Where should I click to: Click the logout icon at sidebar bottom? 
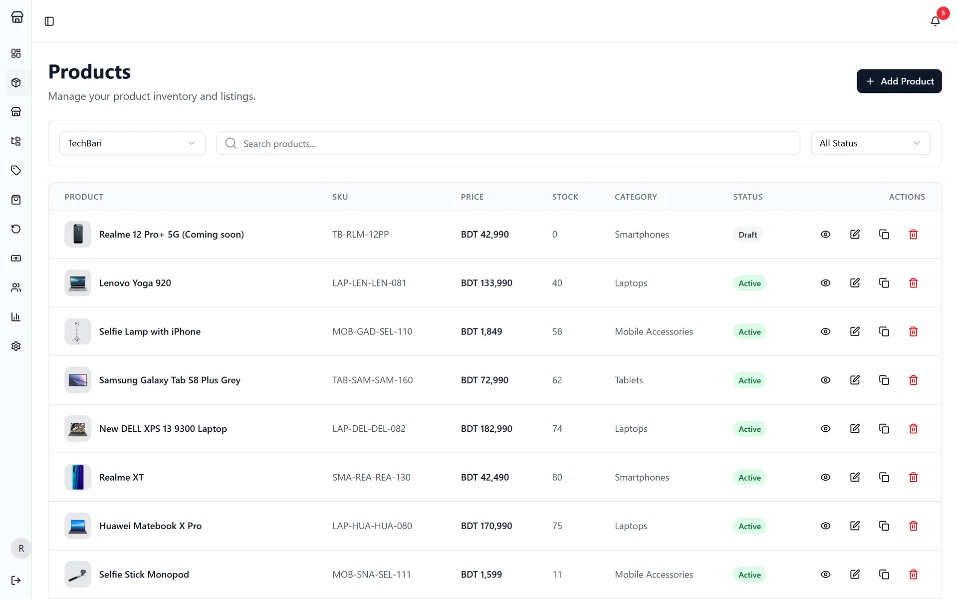(x=16, y=580)
